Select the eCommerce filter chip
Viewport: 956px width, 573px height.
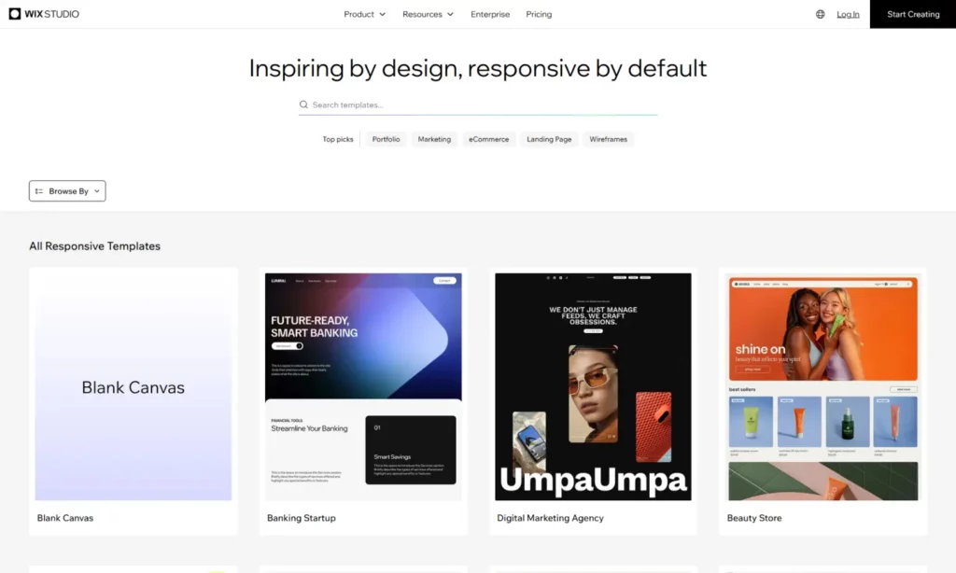488,138
